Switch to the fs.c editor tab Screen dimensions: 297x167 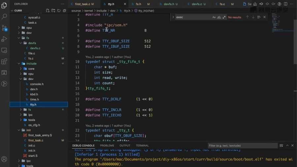click(224, 4)
